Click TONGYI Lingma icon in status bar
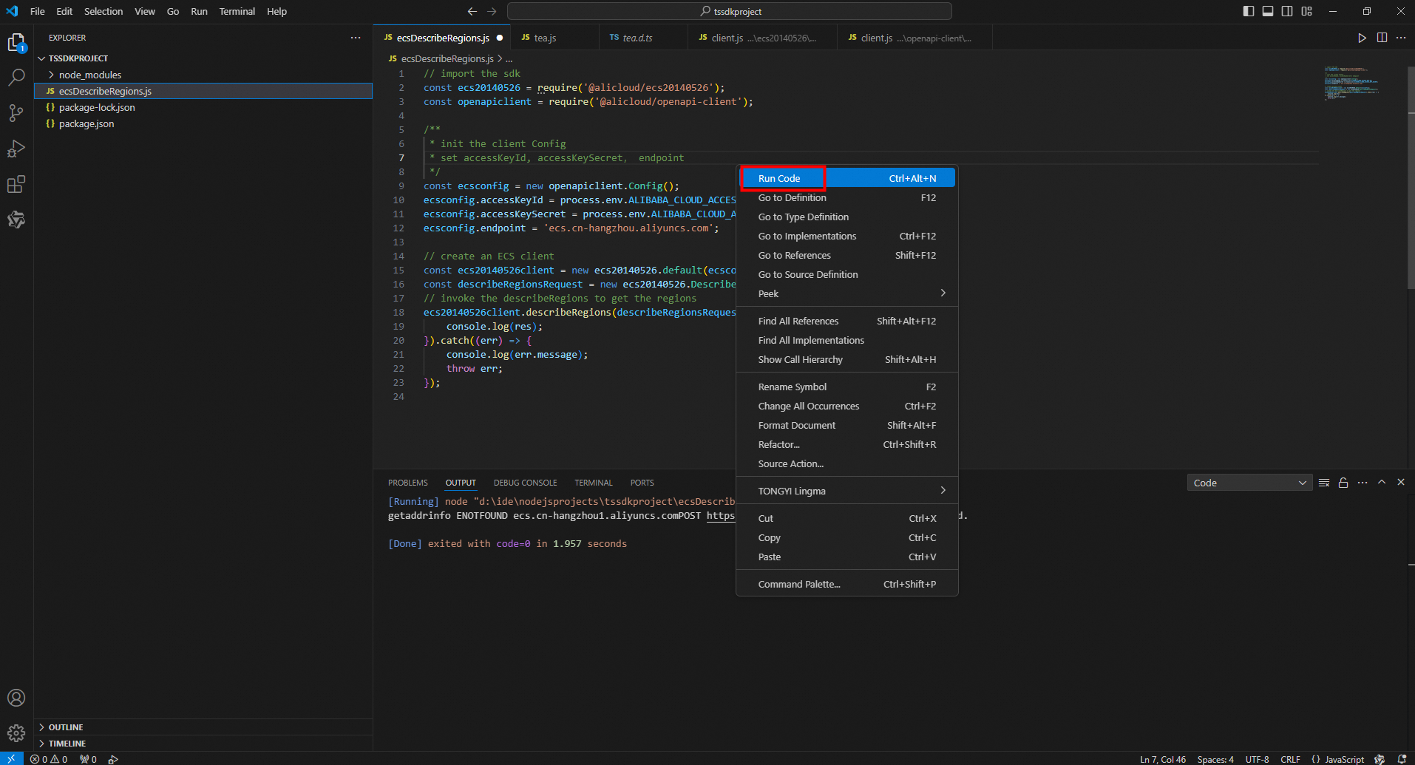The width and height of the screenshot is (1415, 765). click(1380, 759)
